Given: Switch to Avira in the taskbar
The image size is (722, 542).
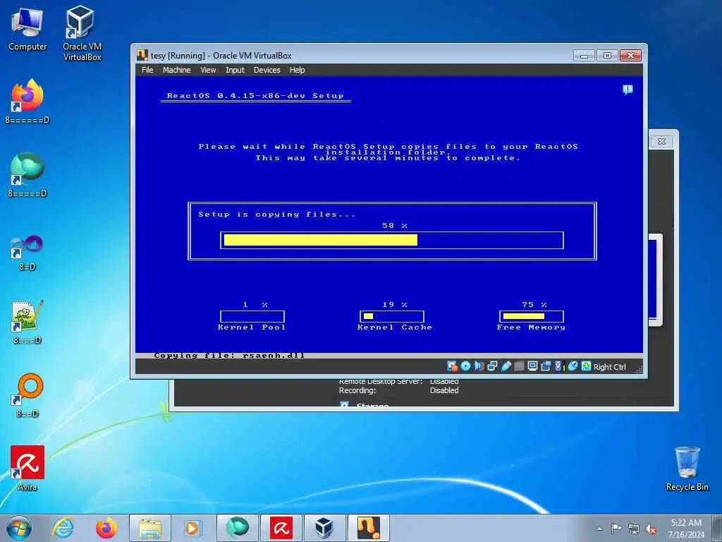Looking at the screenshot, I should (x=281, y=528).
